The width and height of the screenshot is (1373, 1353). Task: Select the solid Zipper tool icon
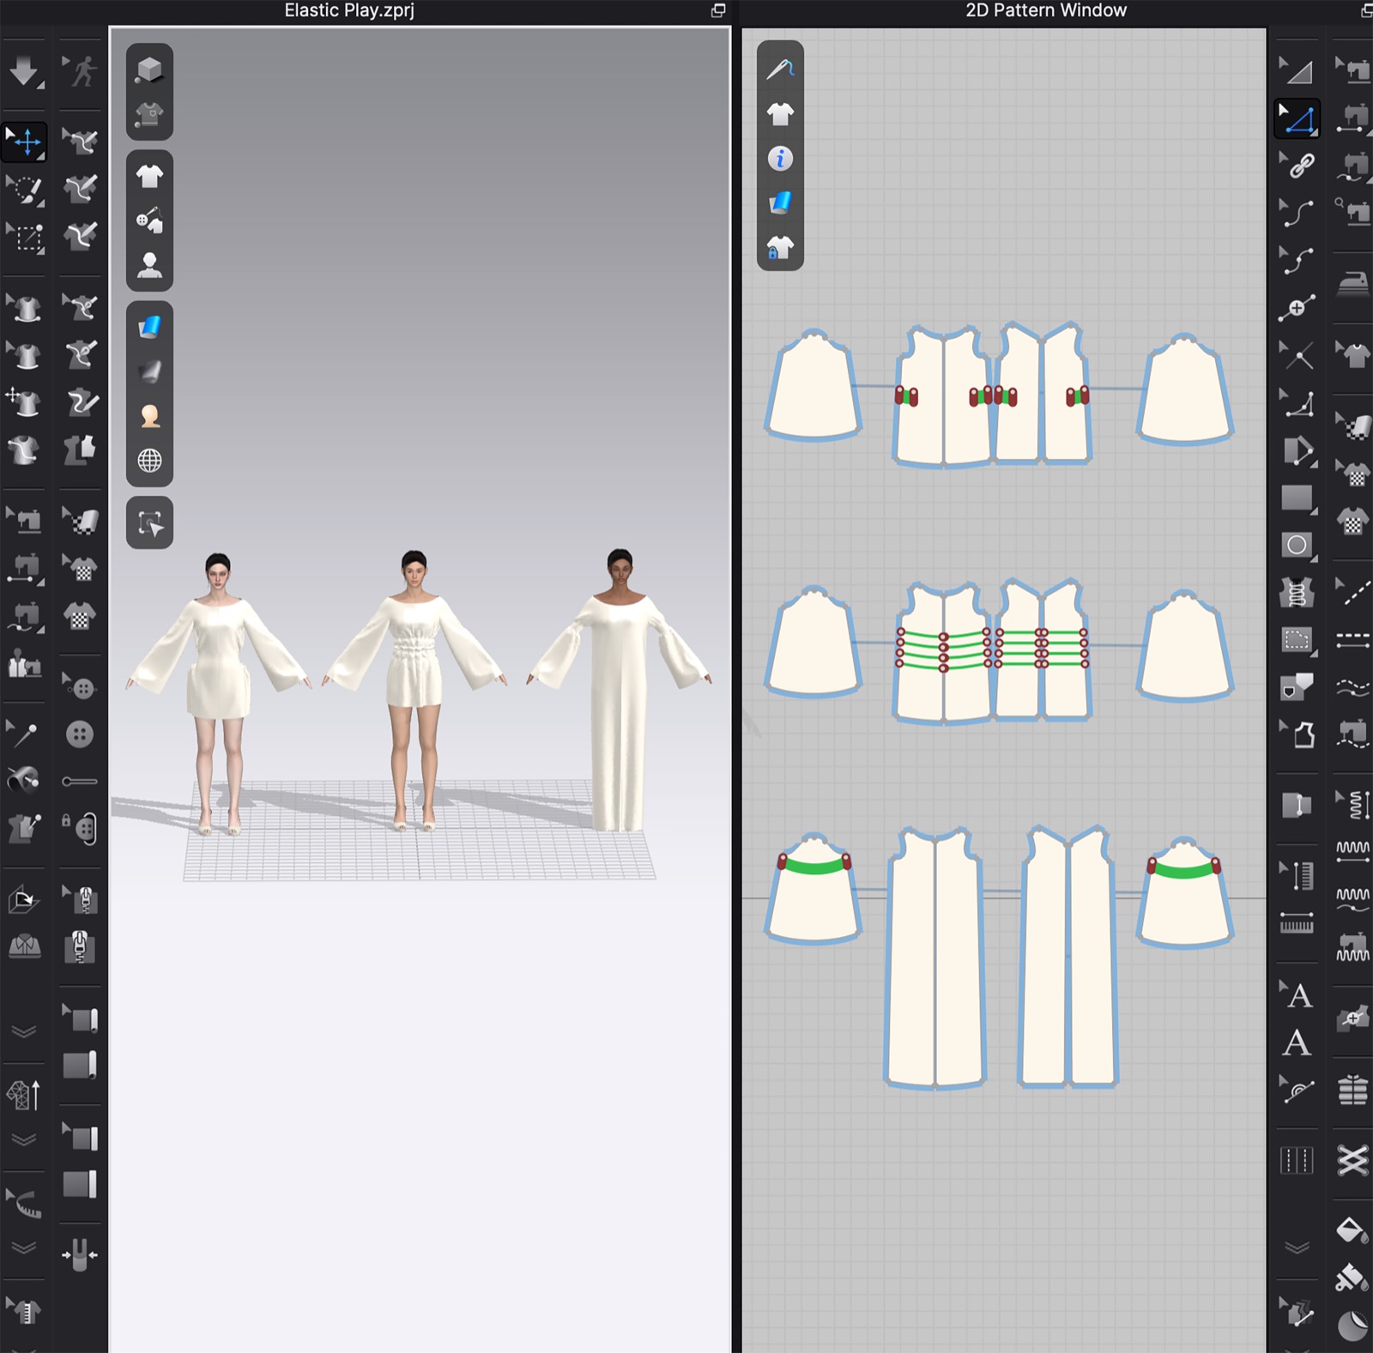pyautogui.click(x=80, y=947)
